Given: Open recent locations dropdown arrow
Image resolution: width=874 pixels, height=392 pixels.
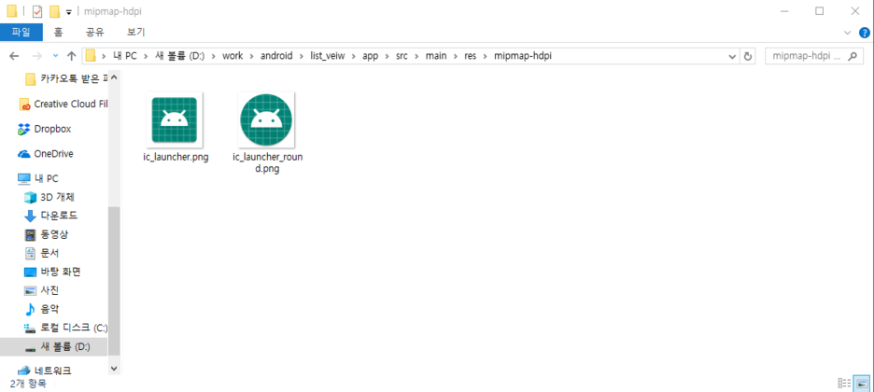Looking at the screenshot, I should click(54, 56).
